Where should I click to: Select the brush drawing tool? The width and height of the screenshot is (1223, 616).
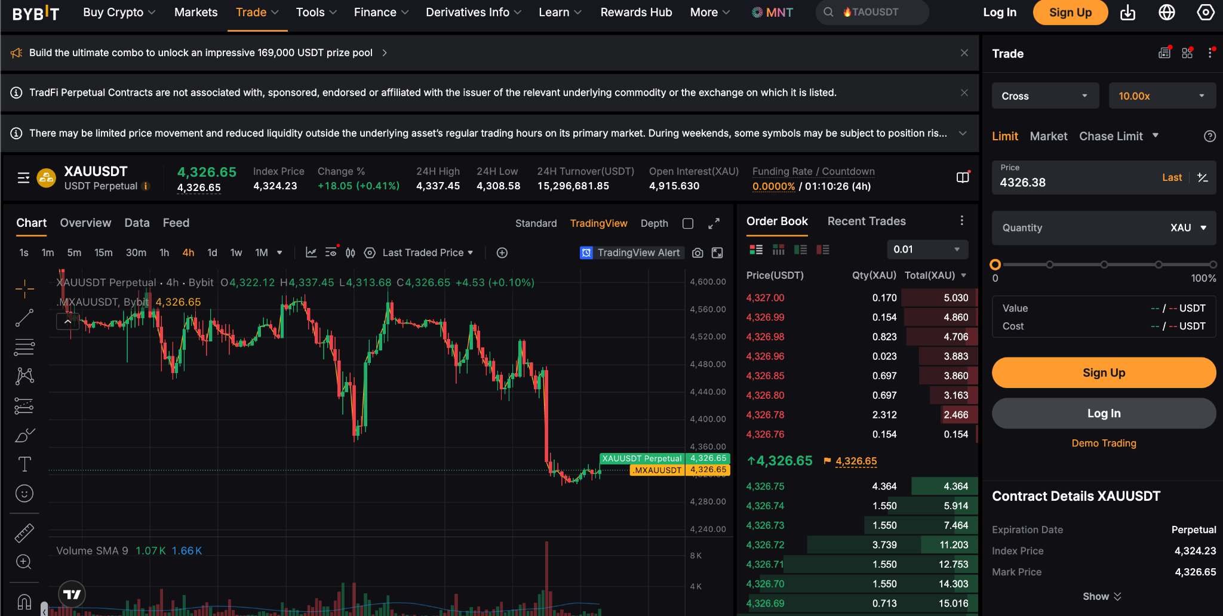[24, 435]
